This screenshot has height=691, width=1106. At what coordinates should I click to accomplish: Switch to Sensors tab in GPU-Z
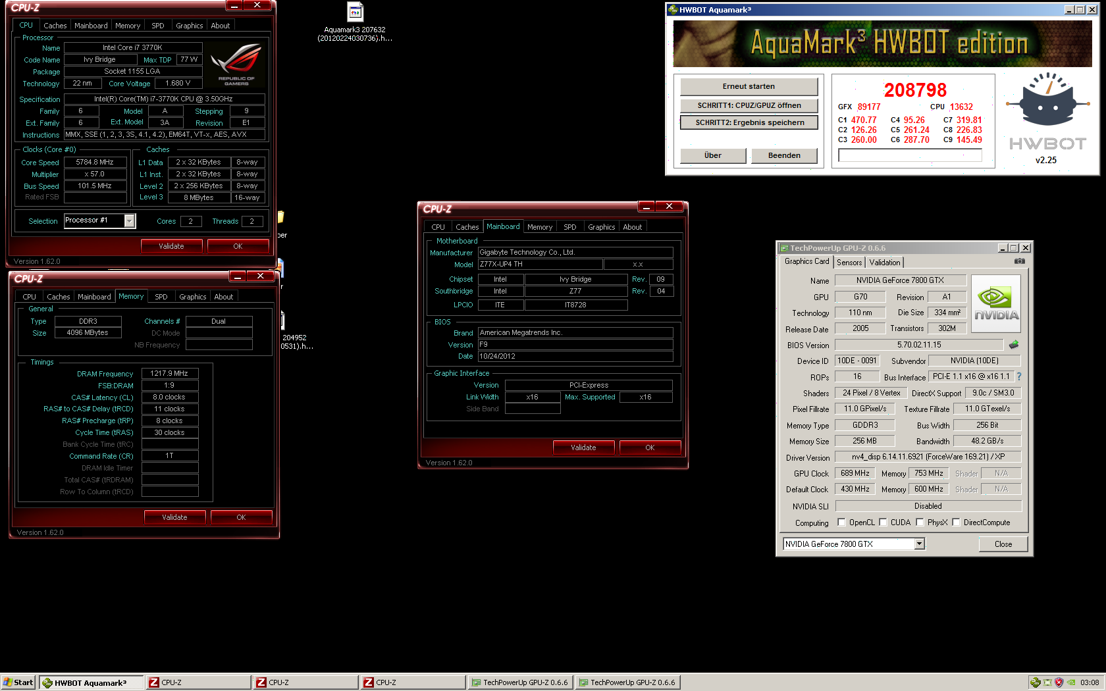point(849,263)
